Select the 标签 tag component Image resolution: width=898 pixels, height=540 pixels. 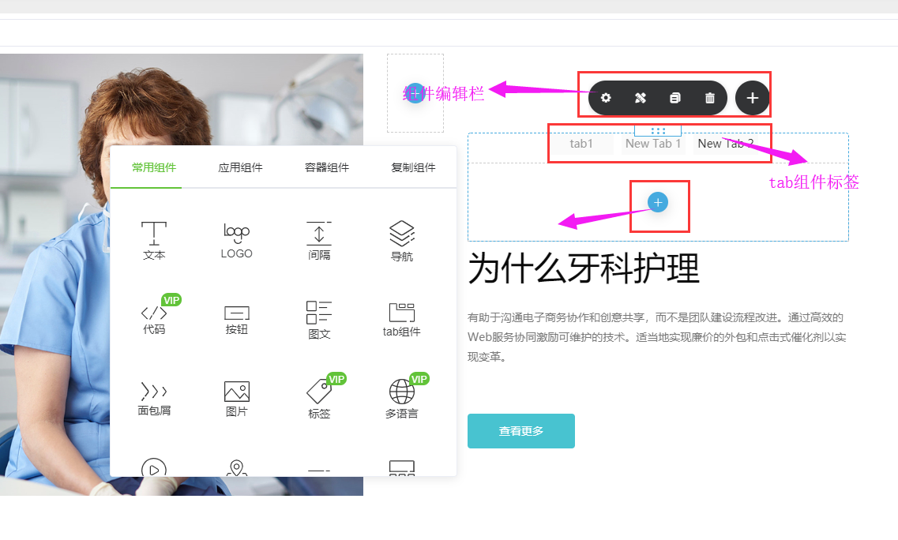pos(319,399)
